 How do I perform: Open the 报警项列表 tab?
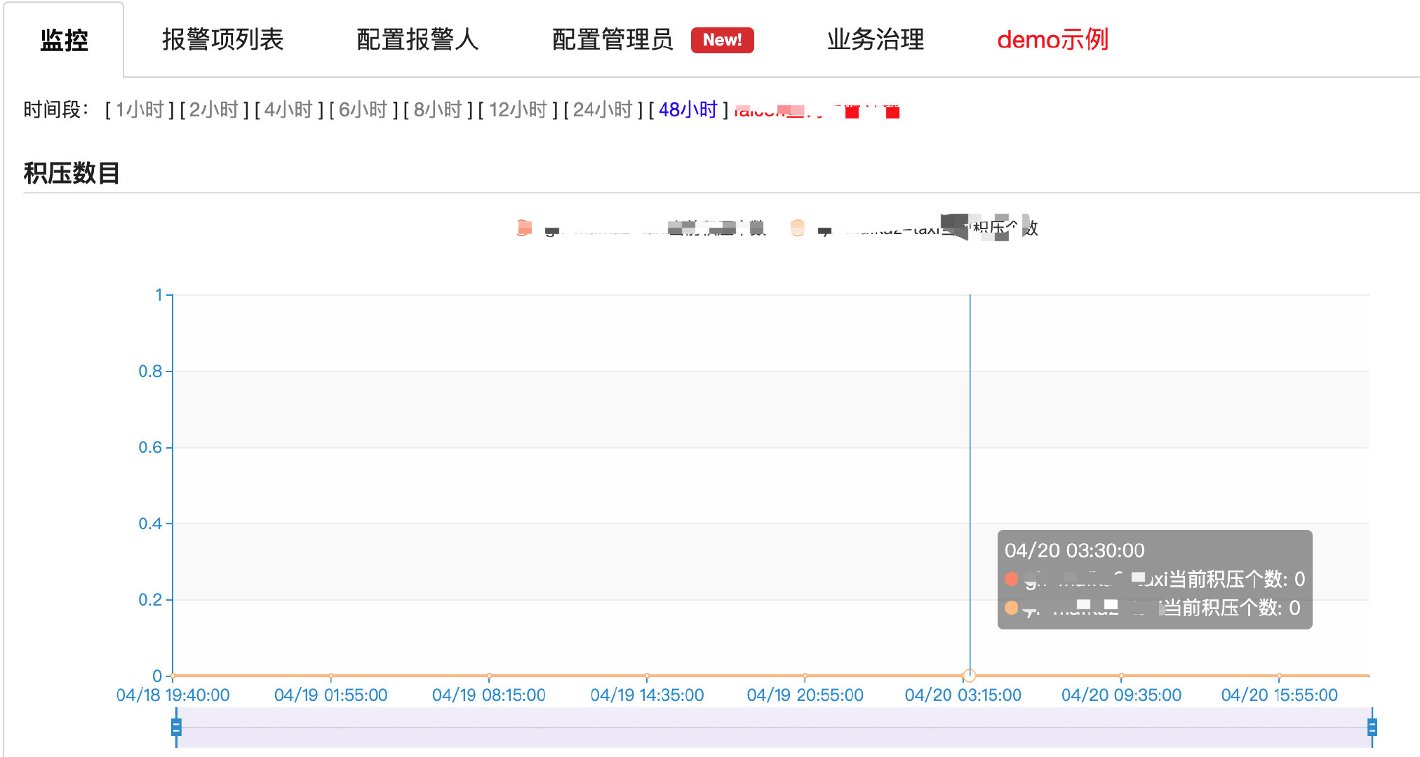coord(222,40)
